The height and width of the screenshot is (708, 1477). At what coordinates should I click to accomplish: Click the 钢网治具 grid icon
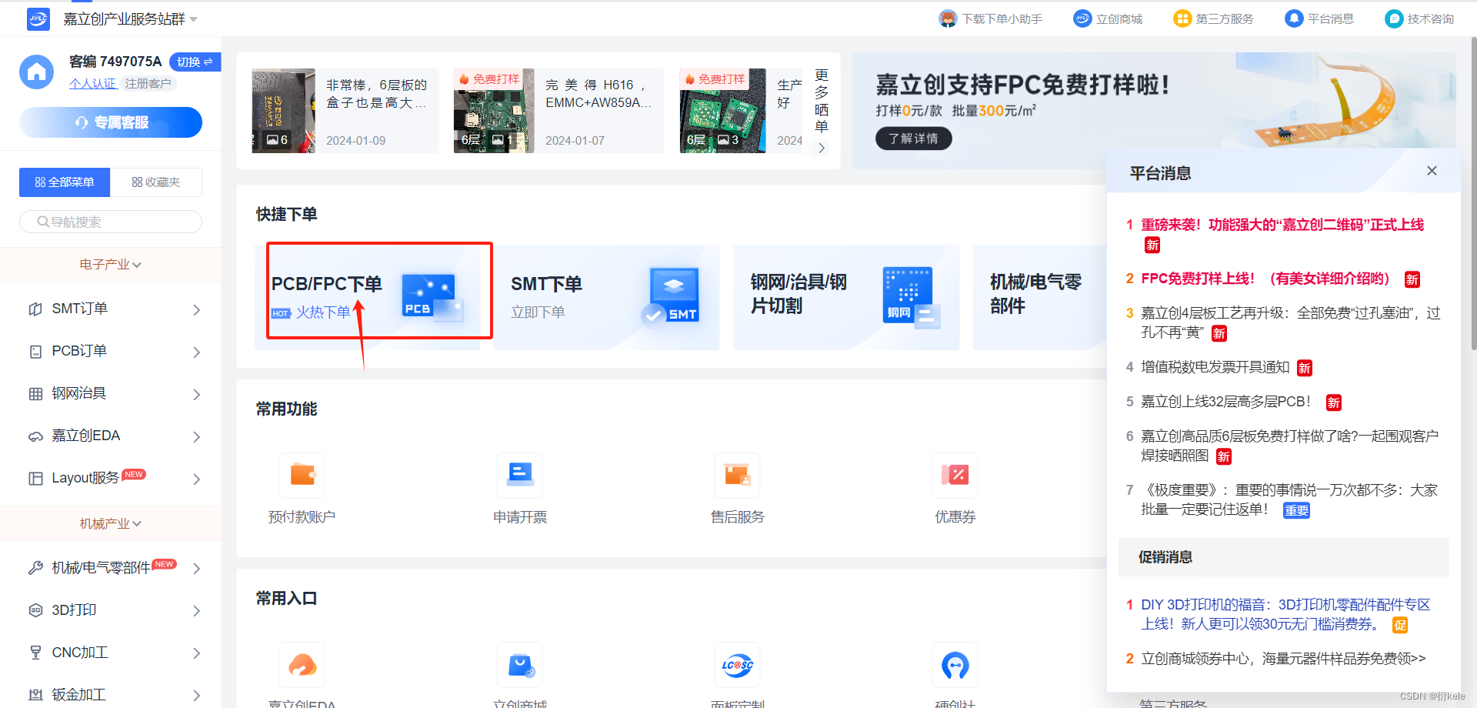tap(35, 394)
